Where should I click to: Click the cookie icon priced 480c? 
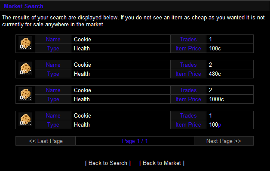pyautogui.click(x=25, y=68)
